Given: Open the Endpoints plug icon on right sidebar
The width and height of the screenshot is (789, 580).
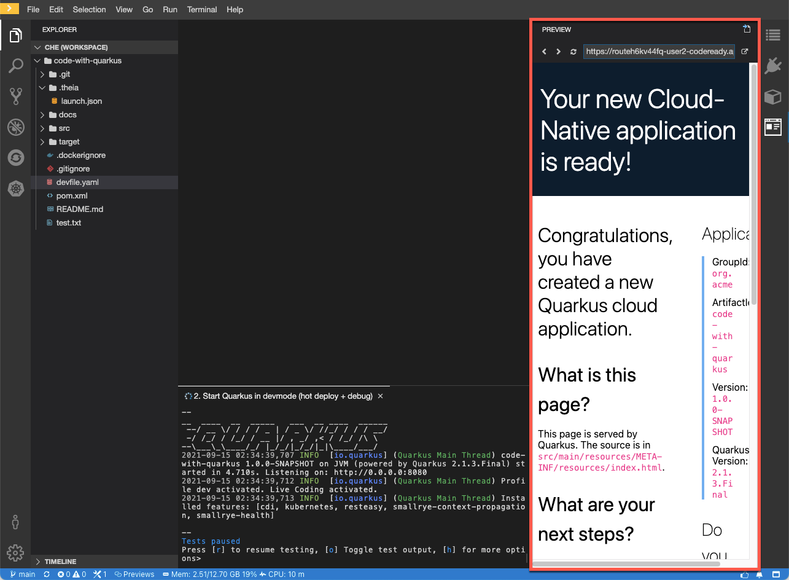Looking at the screenshot, I should [x=772, y=66].
